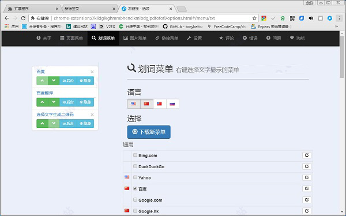This screenshot has width=346, height=216.
Task: Open the FreeCodeCamp bookmark
Action: [x=227, y=26]
